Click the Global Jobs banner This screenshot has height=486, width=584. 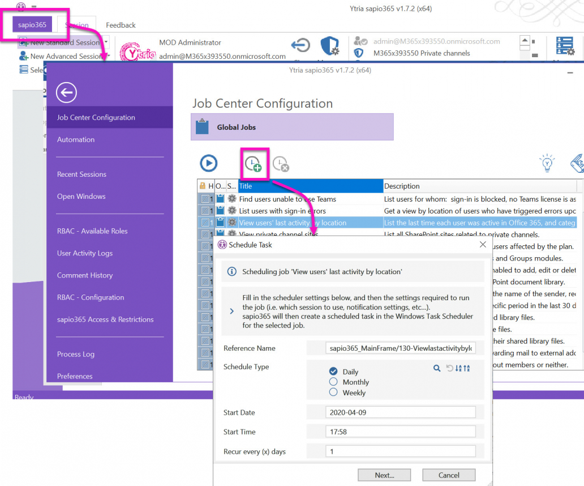pos(292,127)
